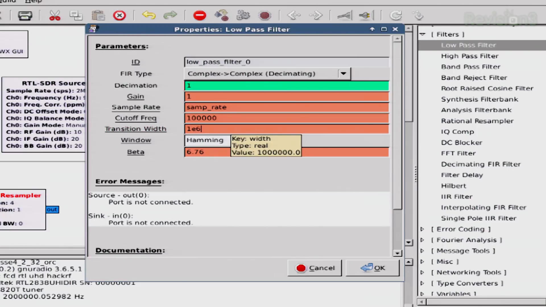Click the Generate flow graph icon
This screenshot has height=307, width=546.
[x=222, y=15]
